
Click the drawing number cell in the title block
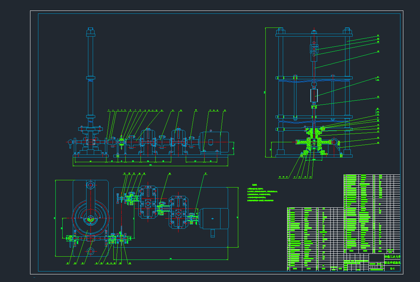coord(392,268)
